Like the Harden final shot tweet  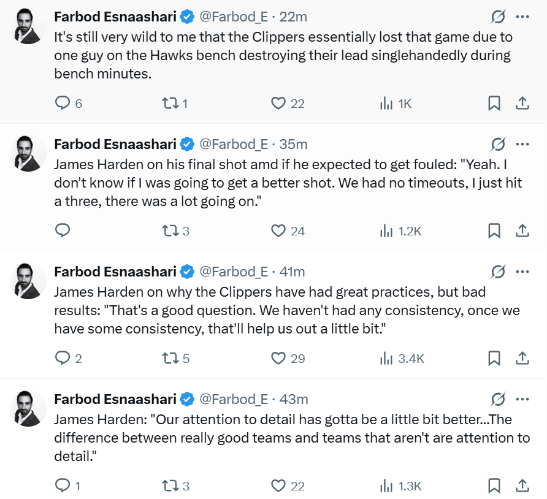(x=279, y=231)
